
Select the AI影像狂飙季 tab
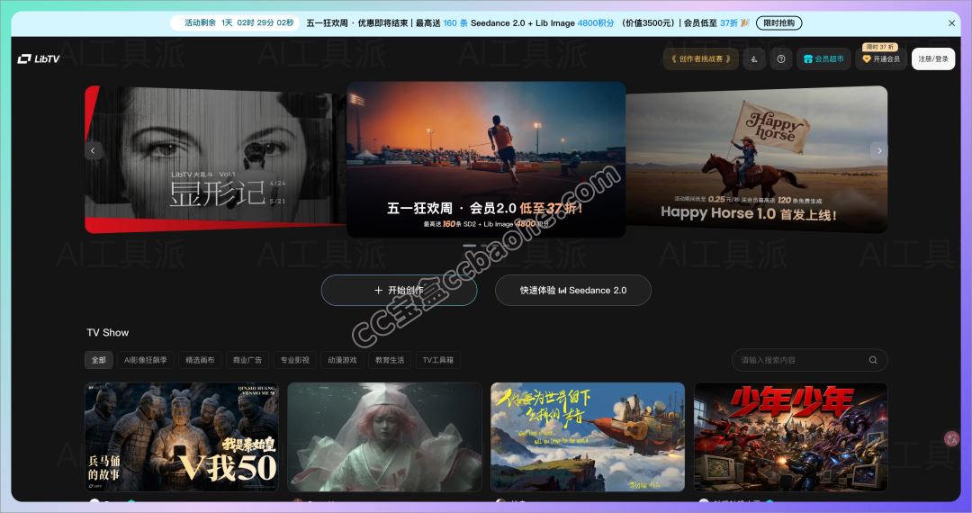coord(146,360)
